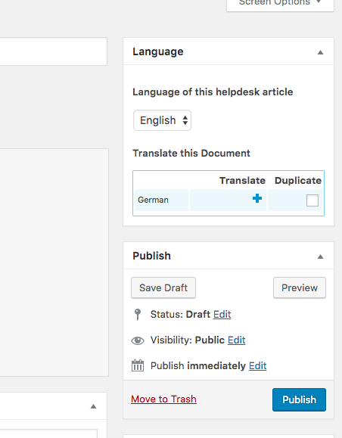This screenshot has width=342, height=438.
Task: Click the Duplicate column header
Action: (298, 181)
